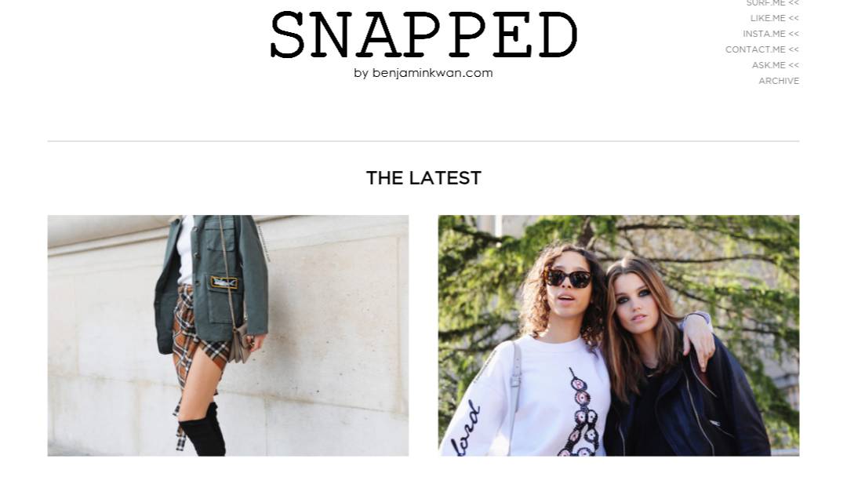847x477 pixels.
Task: Open the ASK.ME page link
Action: [769, 65]
